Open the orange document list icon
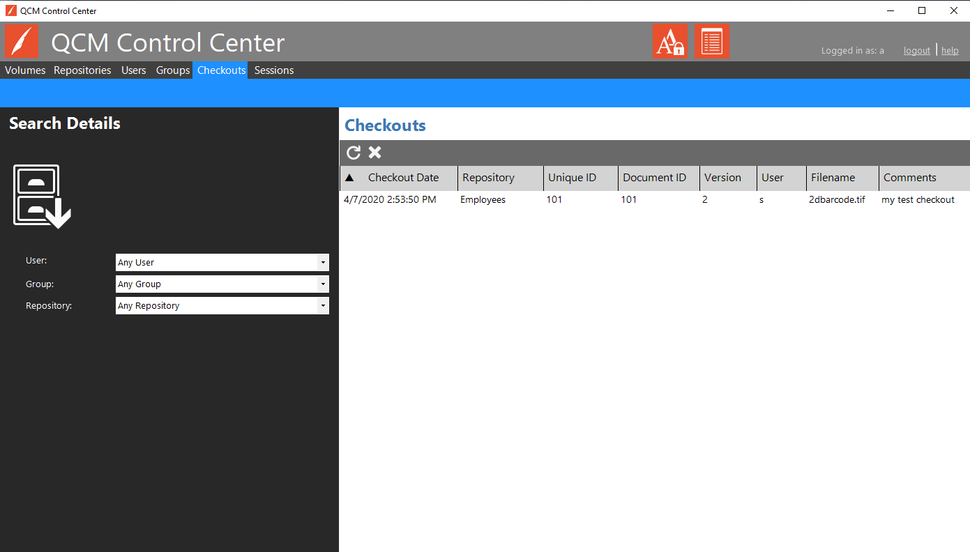The width and height of the screenshot is (970, 552). coord(711,41)
